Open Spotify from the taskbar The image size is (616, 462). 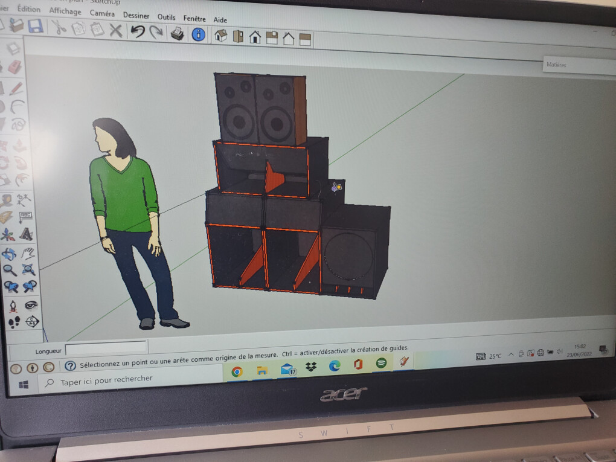click(x=381, y=362)
